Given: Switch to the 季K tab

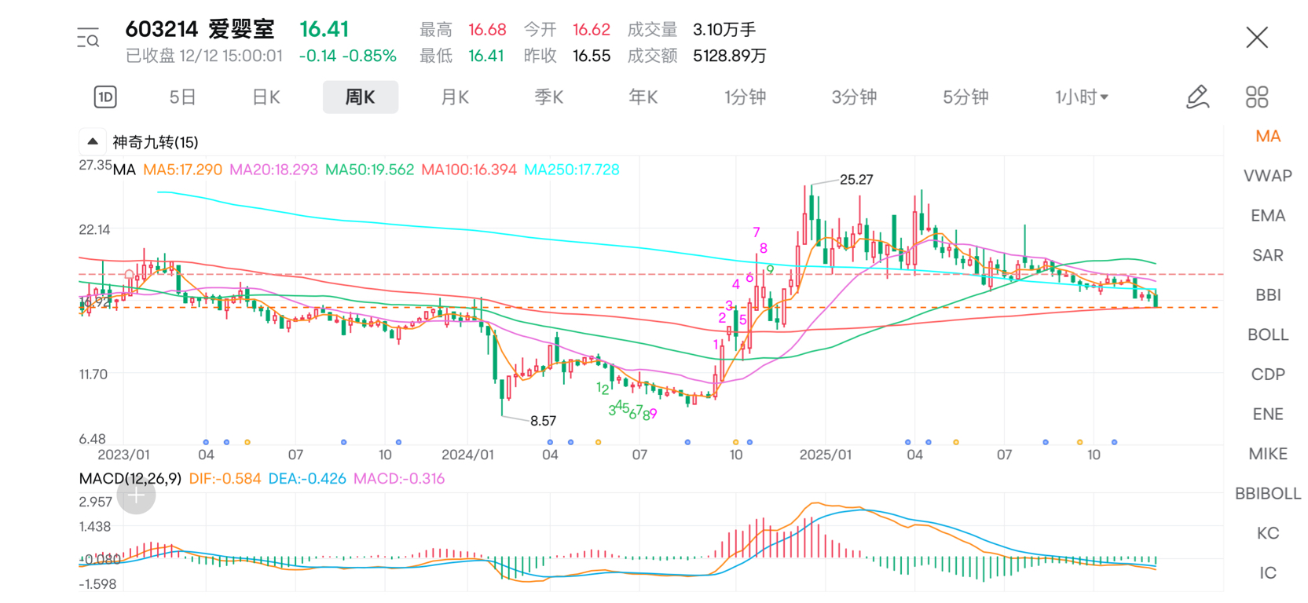Looking at the screenshot, I should tap(549, 97).
